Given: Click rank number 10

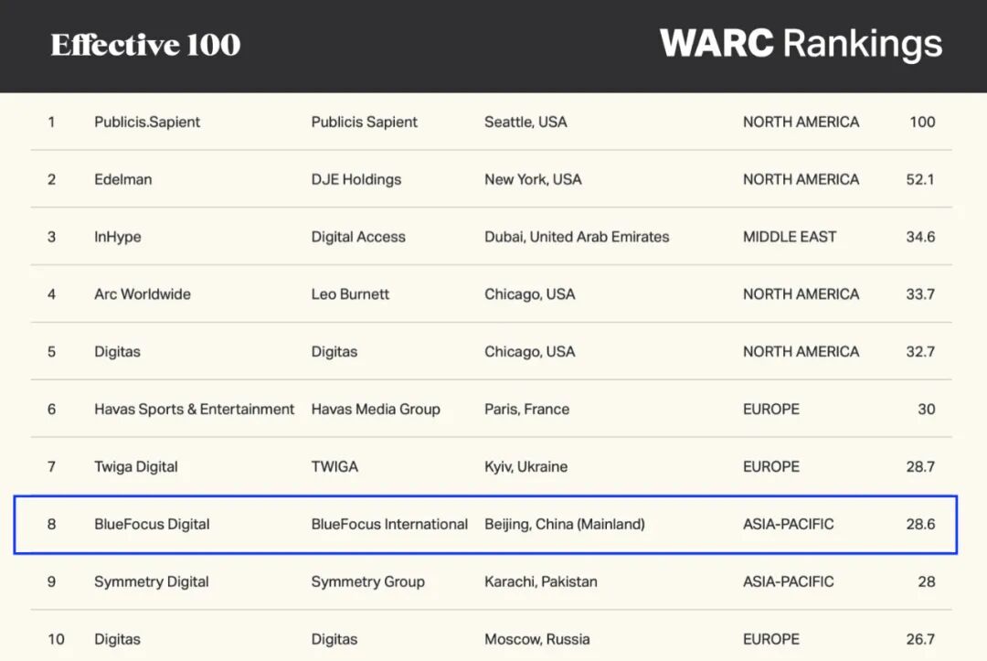Looking at the screenshot, I should pyautogui.click(x=56, y=639).
